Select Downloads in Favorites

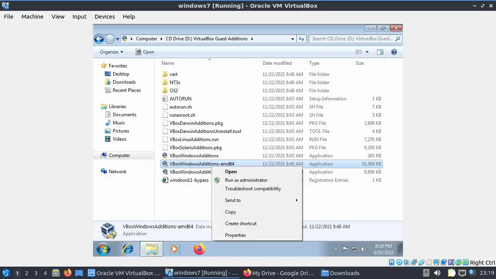pyautogui.click(x=124, y=82)
